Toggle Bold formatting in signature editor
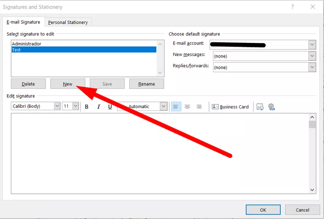 click(87, 106)
